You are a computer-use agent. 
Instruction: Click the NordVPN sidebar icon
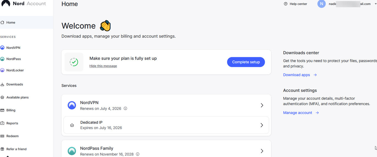tap(2, 48)
